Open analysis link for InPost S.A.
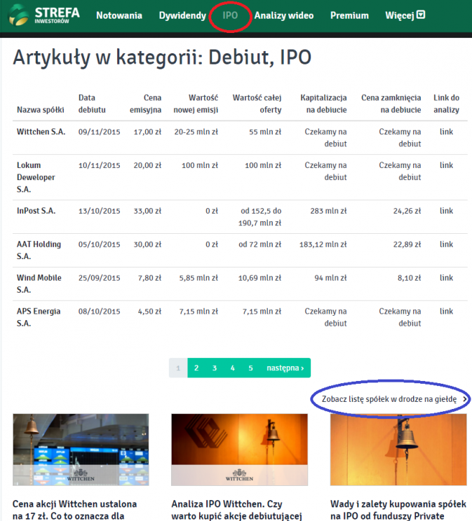 446,211
